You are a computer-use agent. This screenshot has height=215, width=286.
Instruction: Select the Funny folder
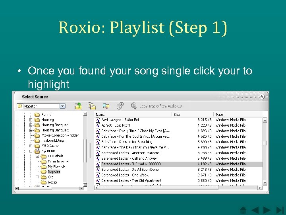[x=46, y=115]
